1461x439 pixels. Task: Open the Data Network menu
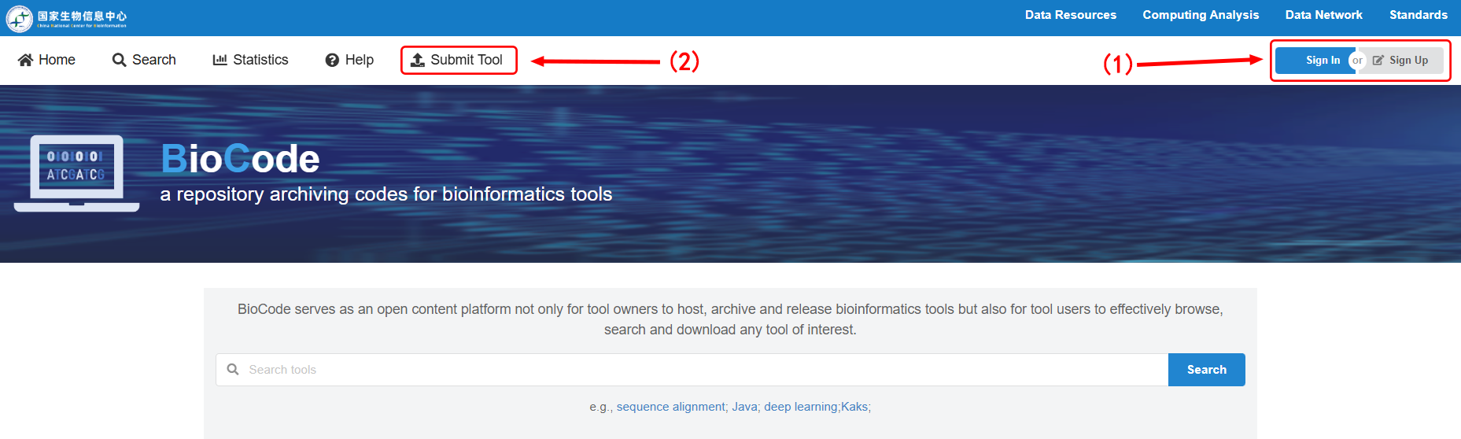pos(1323,15)
